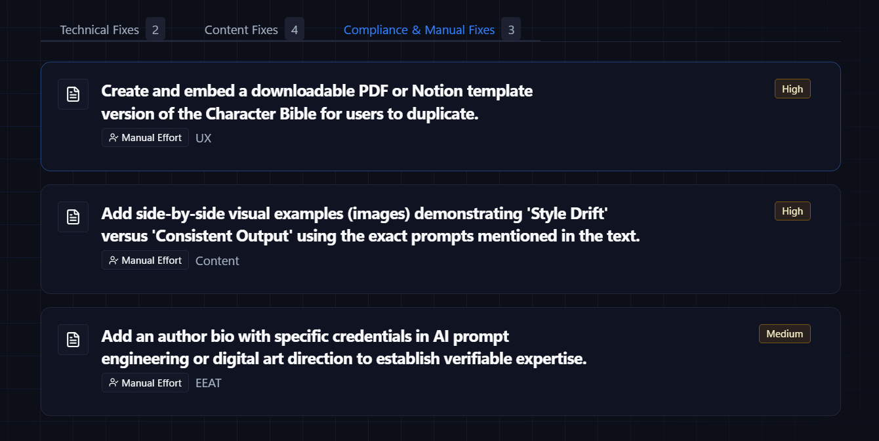879x441 pixels.
Task: Click the Manual Effort tag beside Content
Action: click(x=145, y=261)
